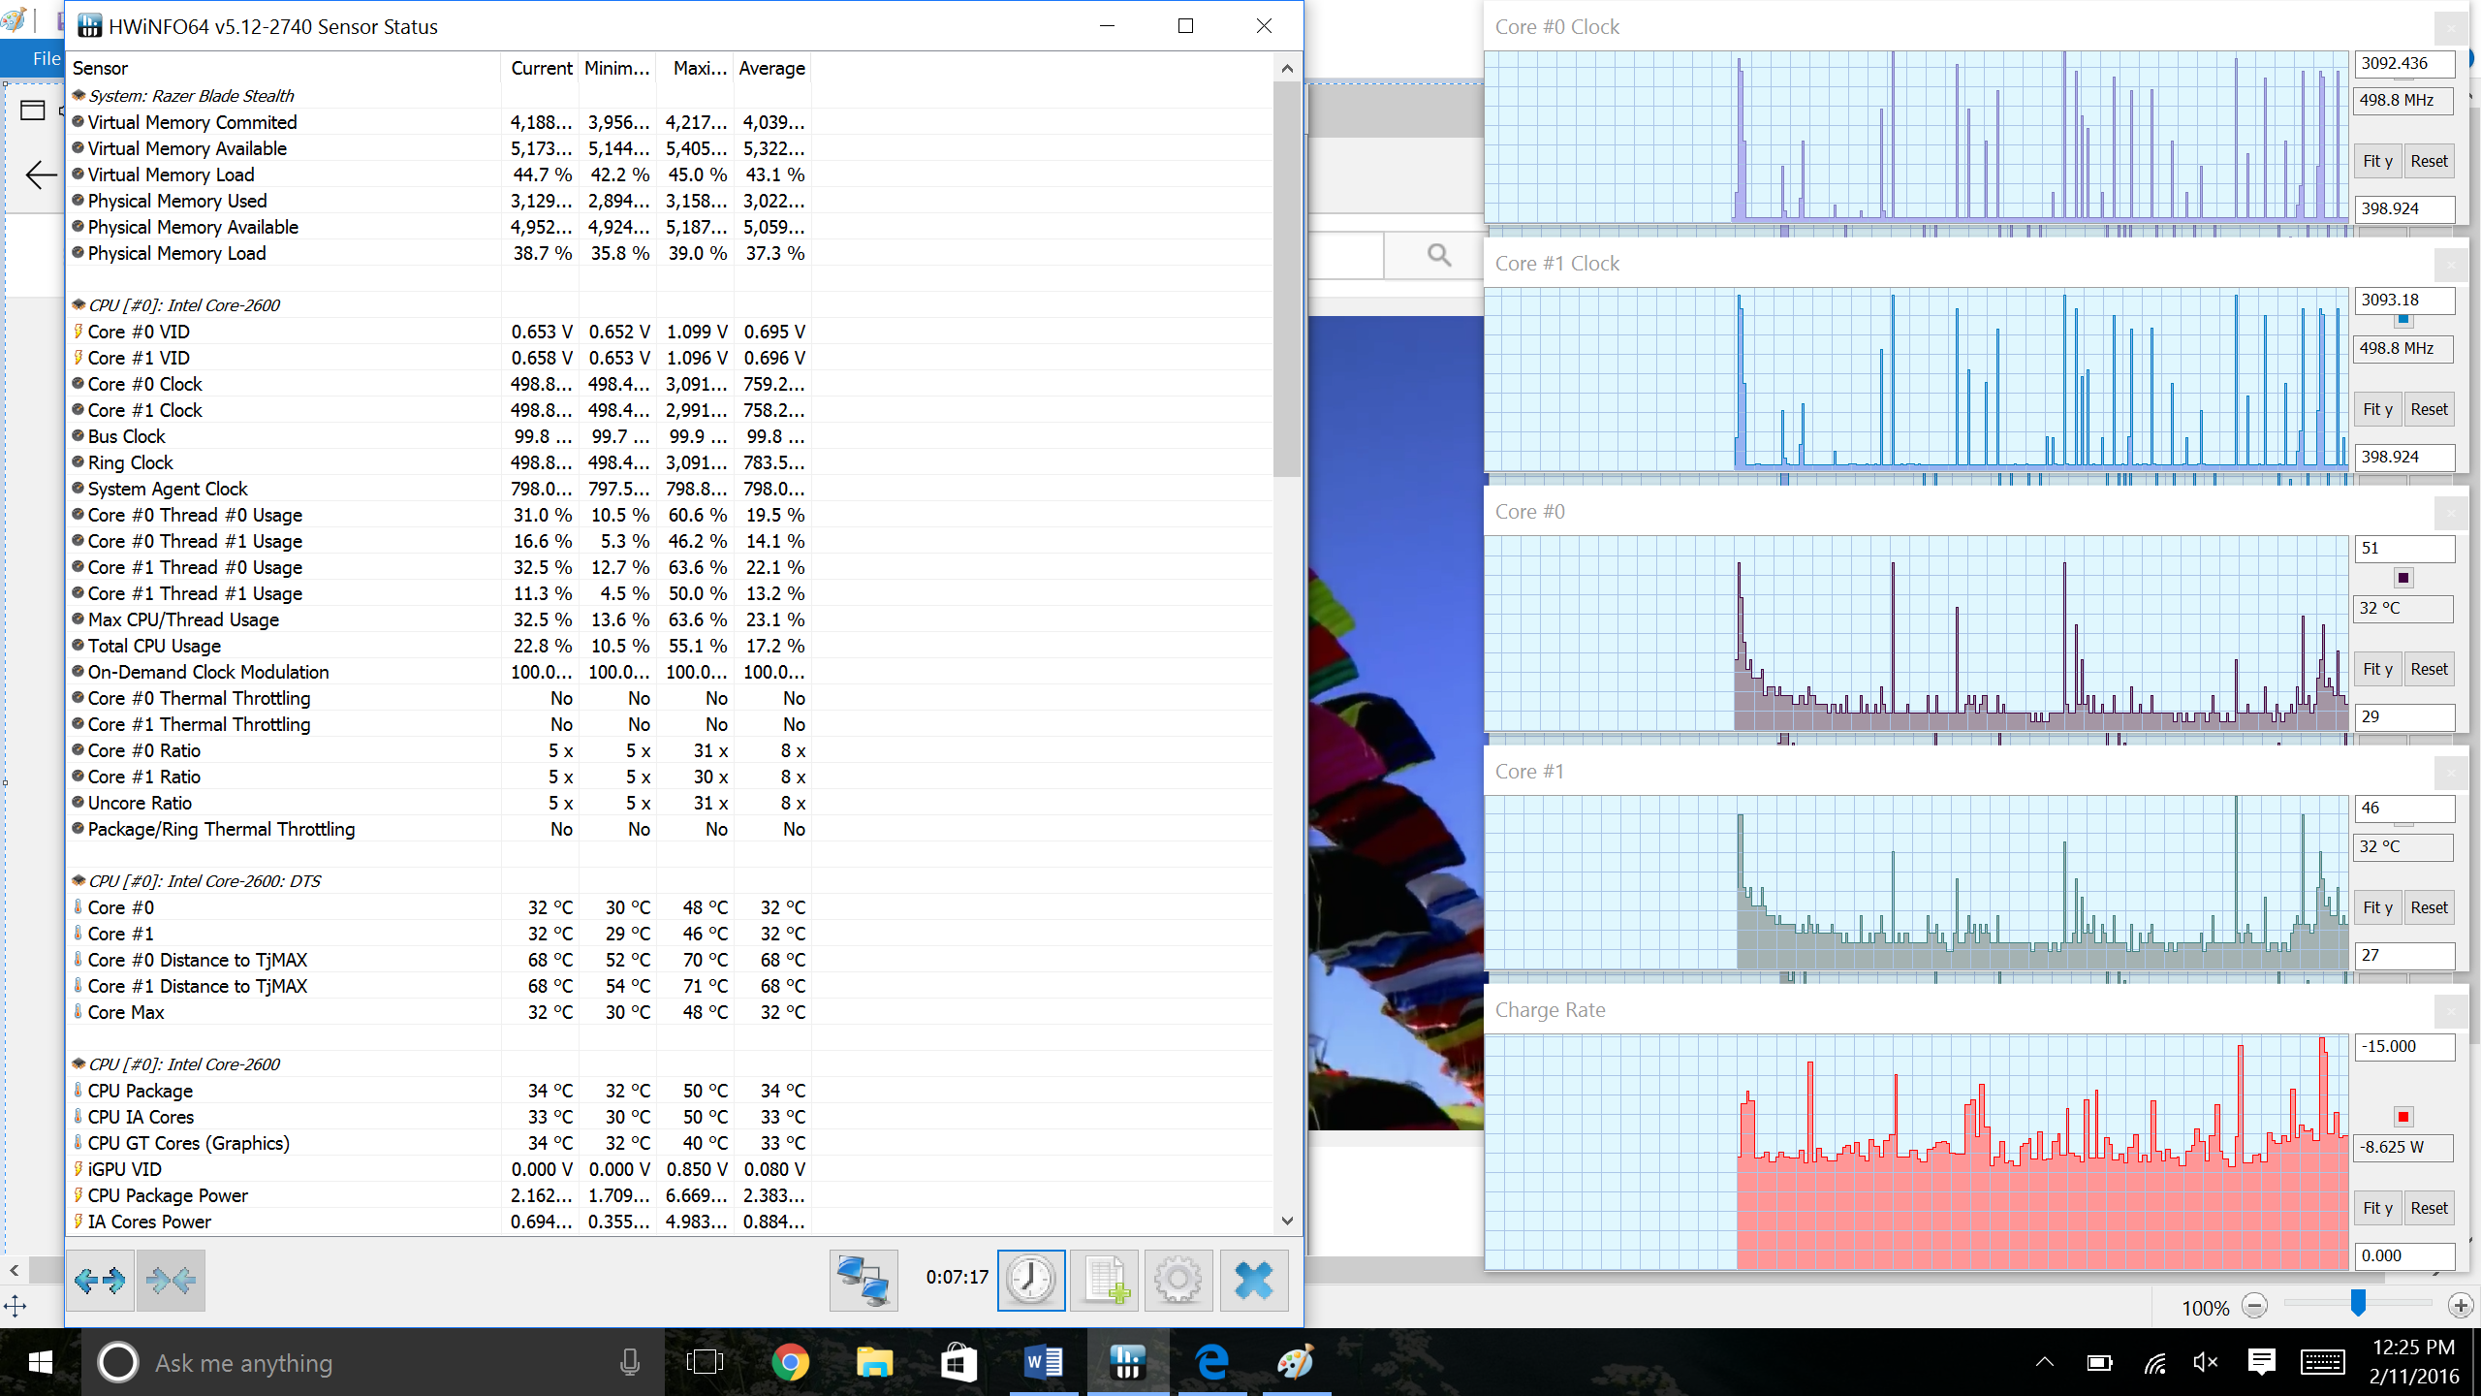Open the Paint app taskbar icon

[x=1295, y=1363]
